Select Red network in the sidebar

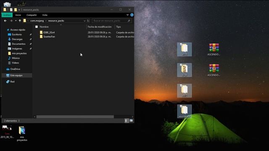point(12,82)
